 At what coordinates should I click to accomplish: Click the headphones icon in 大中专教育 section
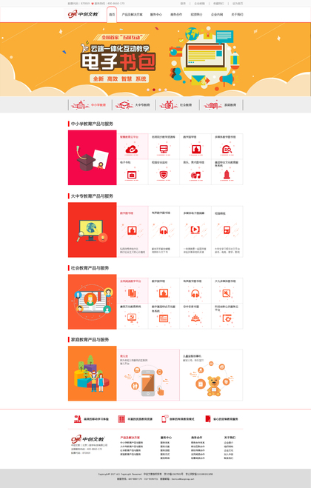pos(164,230)
